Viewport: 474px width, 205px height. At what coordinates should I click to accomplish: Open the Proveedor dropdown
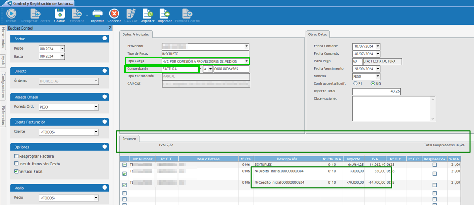click(x=247, y=46)
